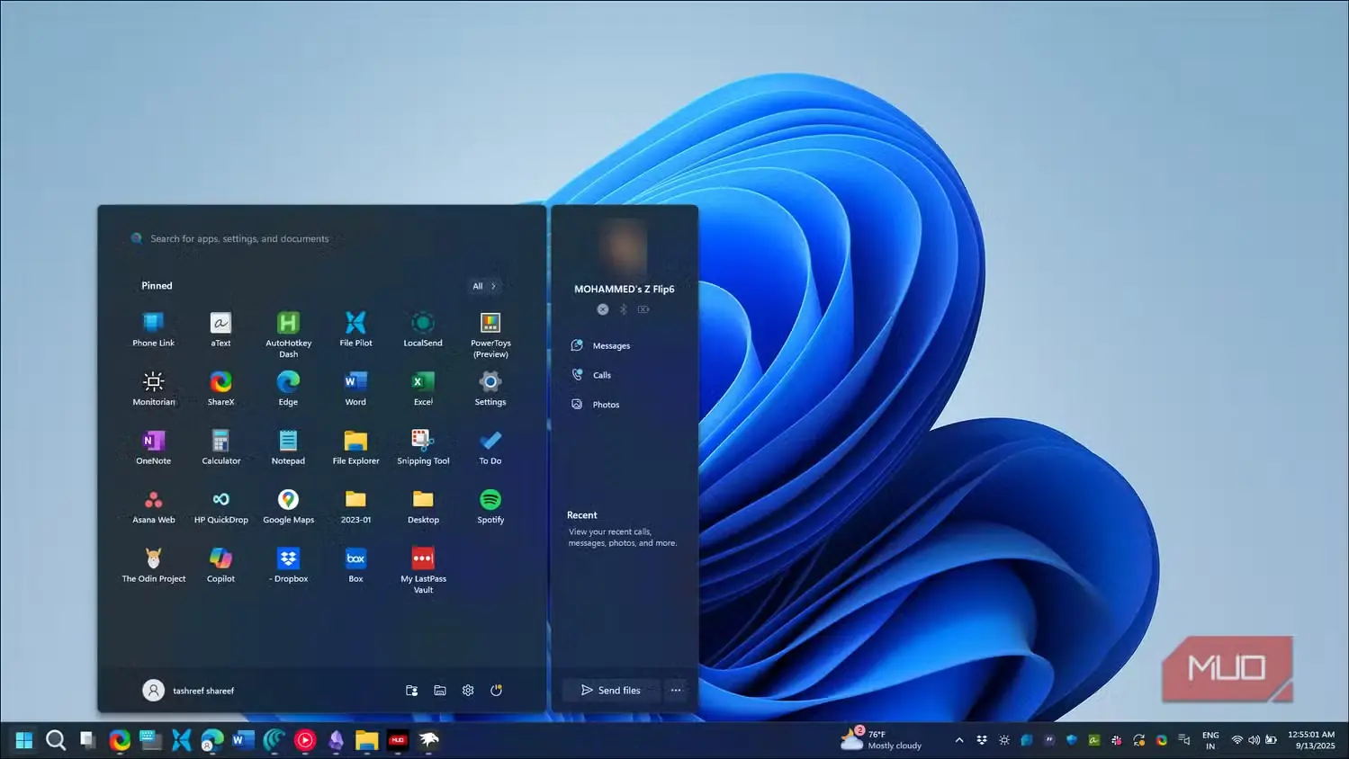Viewport: 1349px width, 759px height.
Task: Launch the Snipping Tool pinned app
Action: click(x=423, y=447)
